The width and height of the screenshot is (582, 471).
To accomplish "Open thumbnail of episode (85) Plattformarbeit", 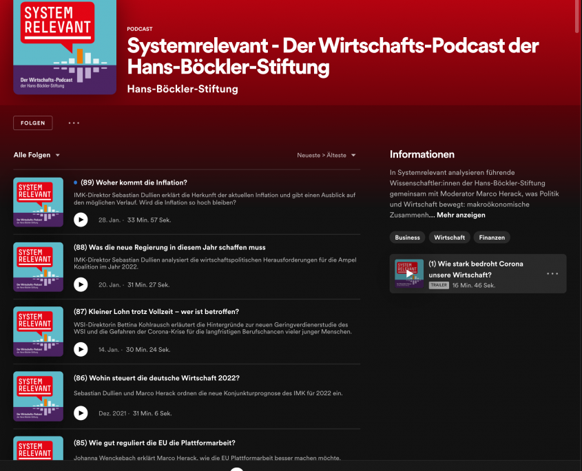I will (x=39, y=448).
